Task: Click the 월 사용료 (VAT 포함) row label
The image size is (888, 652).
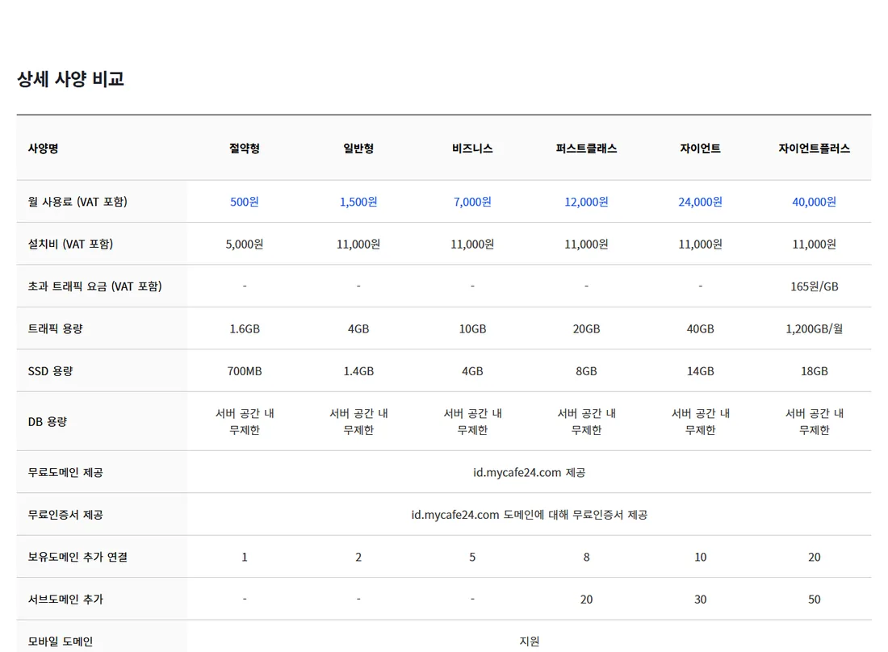Action: 77,202
